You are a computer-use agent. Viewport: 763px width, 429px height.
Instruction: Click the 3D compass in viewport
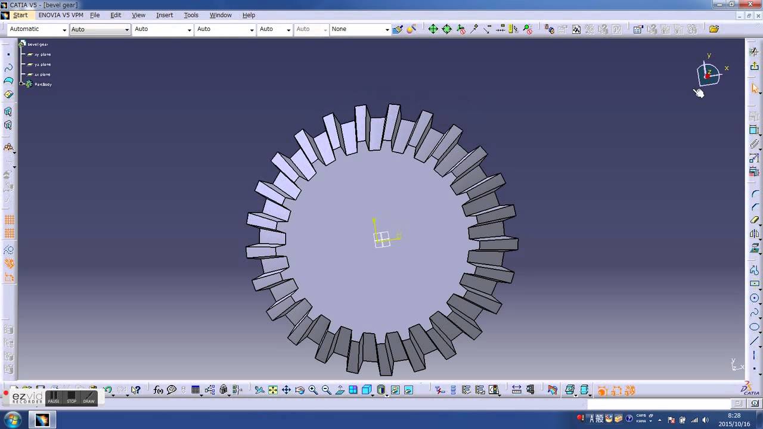click(708, 74)
